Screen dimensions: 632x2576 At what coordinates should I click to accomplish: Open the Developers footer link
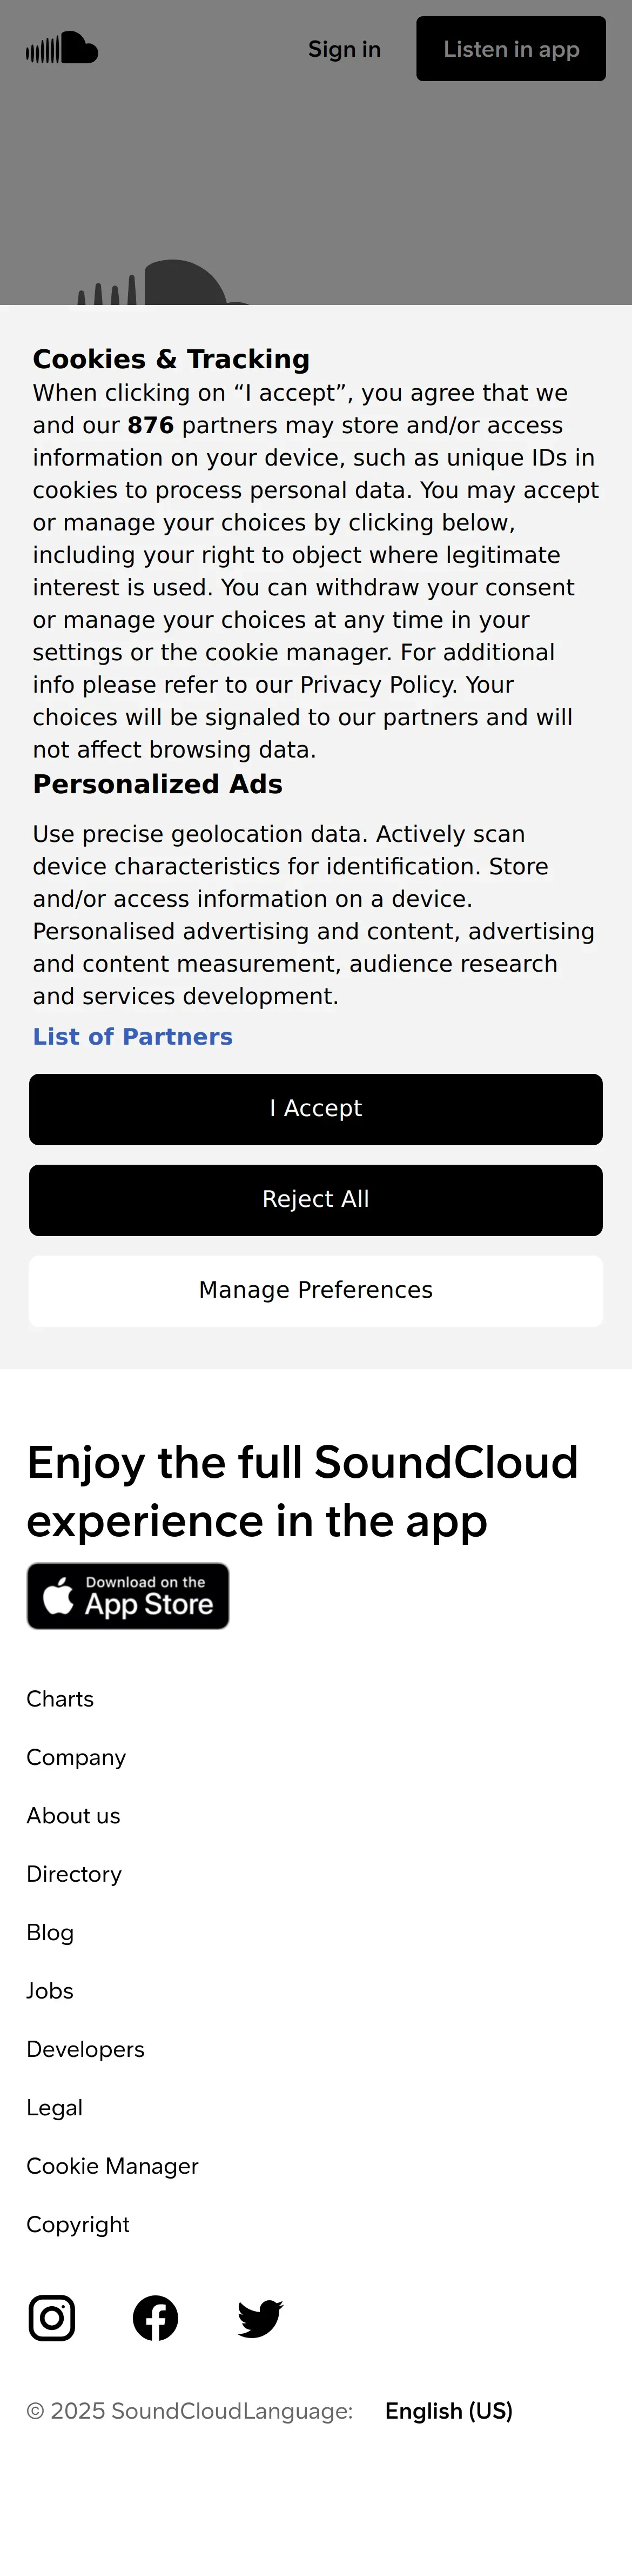point(85,2049)
